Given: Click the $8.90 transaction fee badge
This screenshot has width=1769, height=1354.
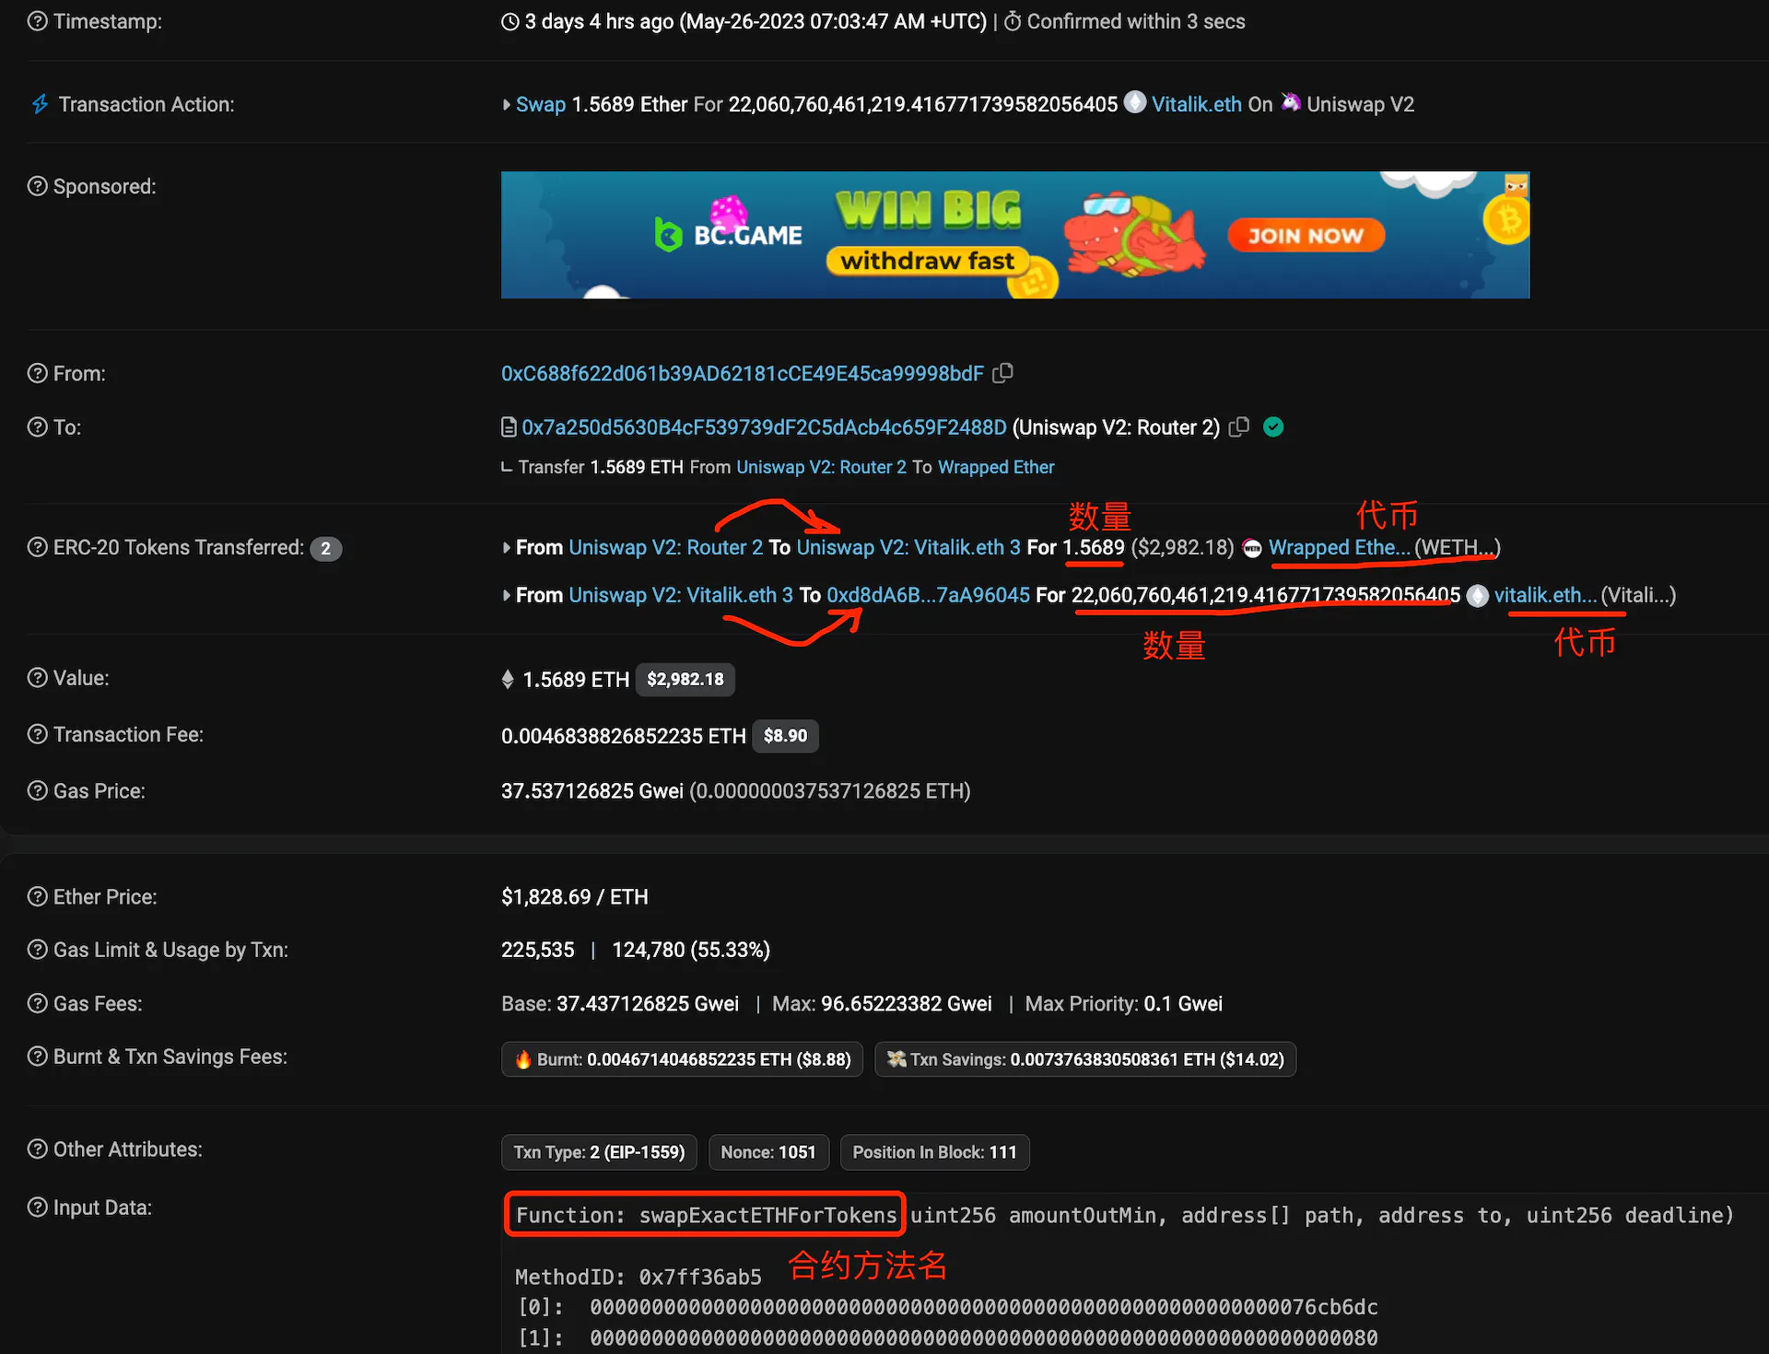Looking at the screenshot, I should [x=785, y=736].
